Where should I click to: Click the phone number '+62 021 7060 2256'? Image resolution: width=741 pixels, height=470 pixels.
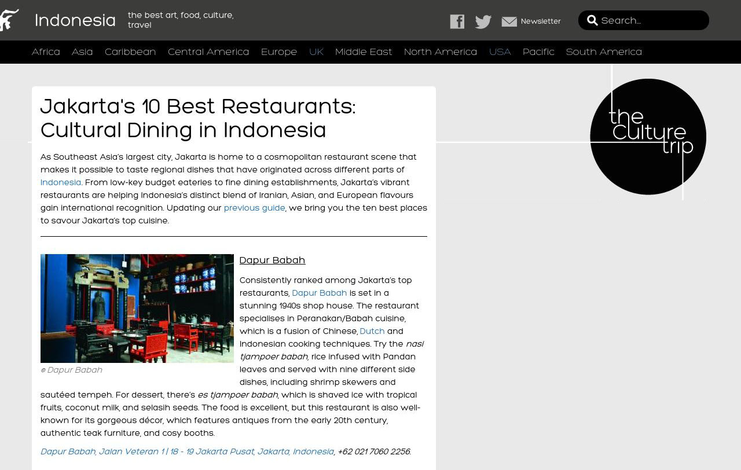click(373, 451)
